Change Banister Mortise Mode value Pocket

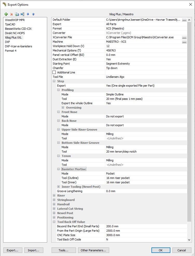coord(146,174)
